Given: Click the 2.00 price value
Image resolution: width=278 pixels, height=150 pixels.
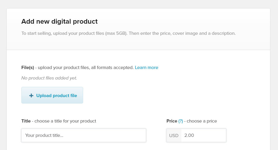Looking at the screenshot, I should [189, 135].
